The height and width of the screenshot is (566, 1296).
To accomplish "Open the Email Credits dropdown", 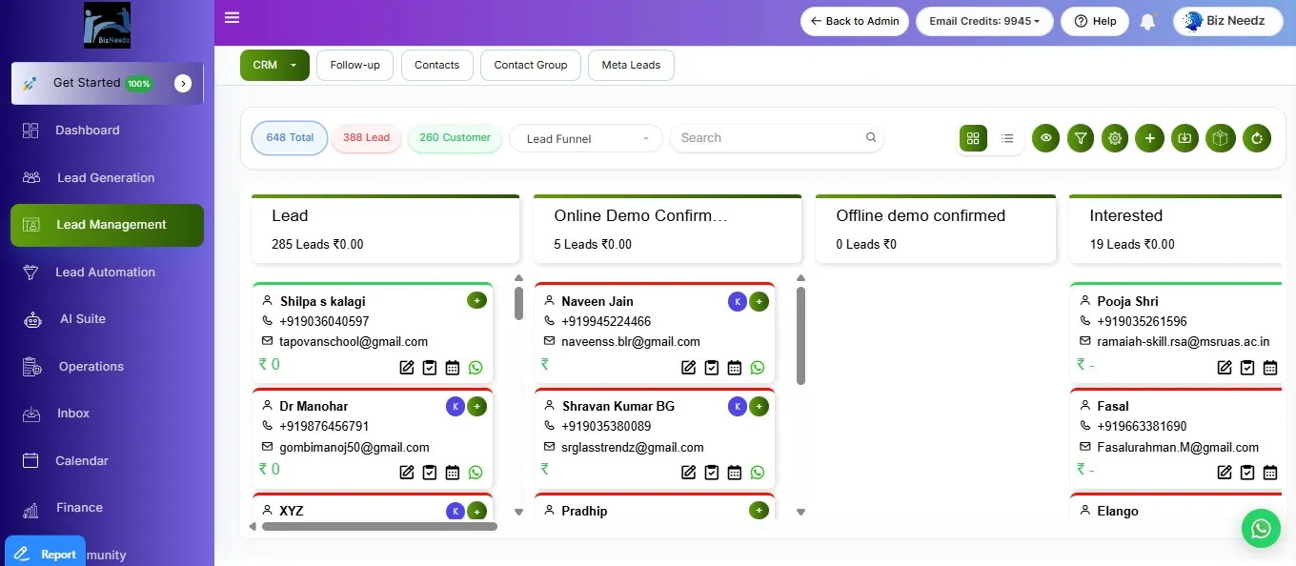I will 984,21.
